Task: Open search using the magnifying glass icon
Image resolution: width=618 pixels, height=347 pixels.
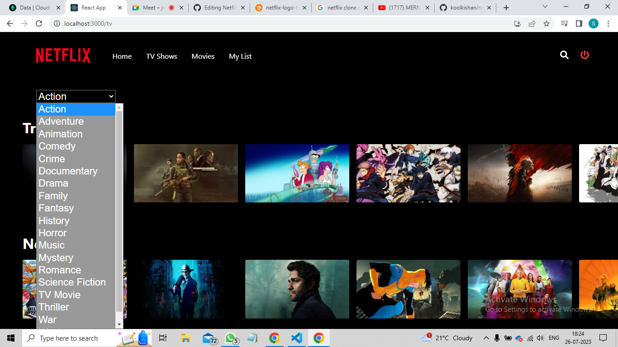Action: pos(564,55)
